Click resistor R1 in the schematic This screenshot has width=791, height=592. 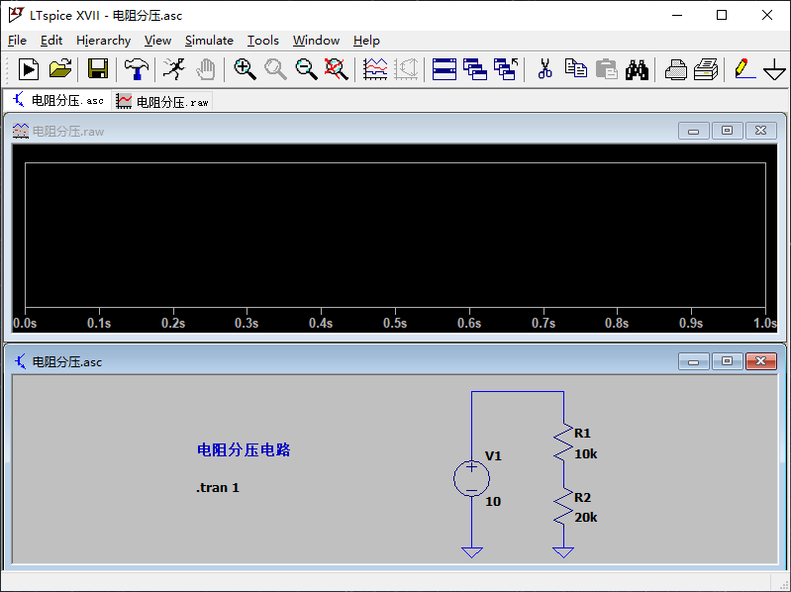[x=563, y=442]
